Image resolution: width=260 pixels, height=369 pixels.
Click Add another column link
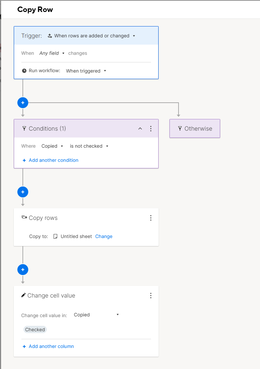[x=48, y=347]
